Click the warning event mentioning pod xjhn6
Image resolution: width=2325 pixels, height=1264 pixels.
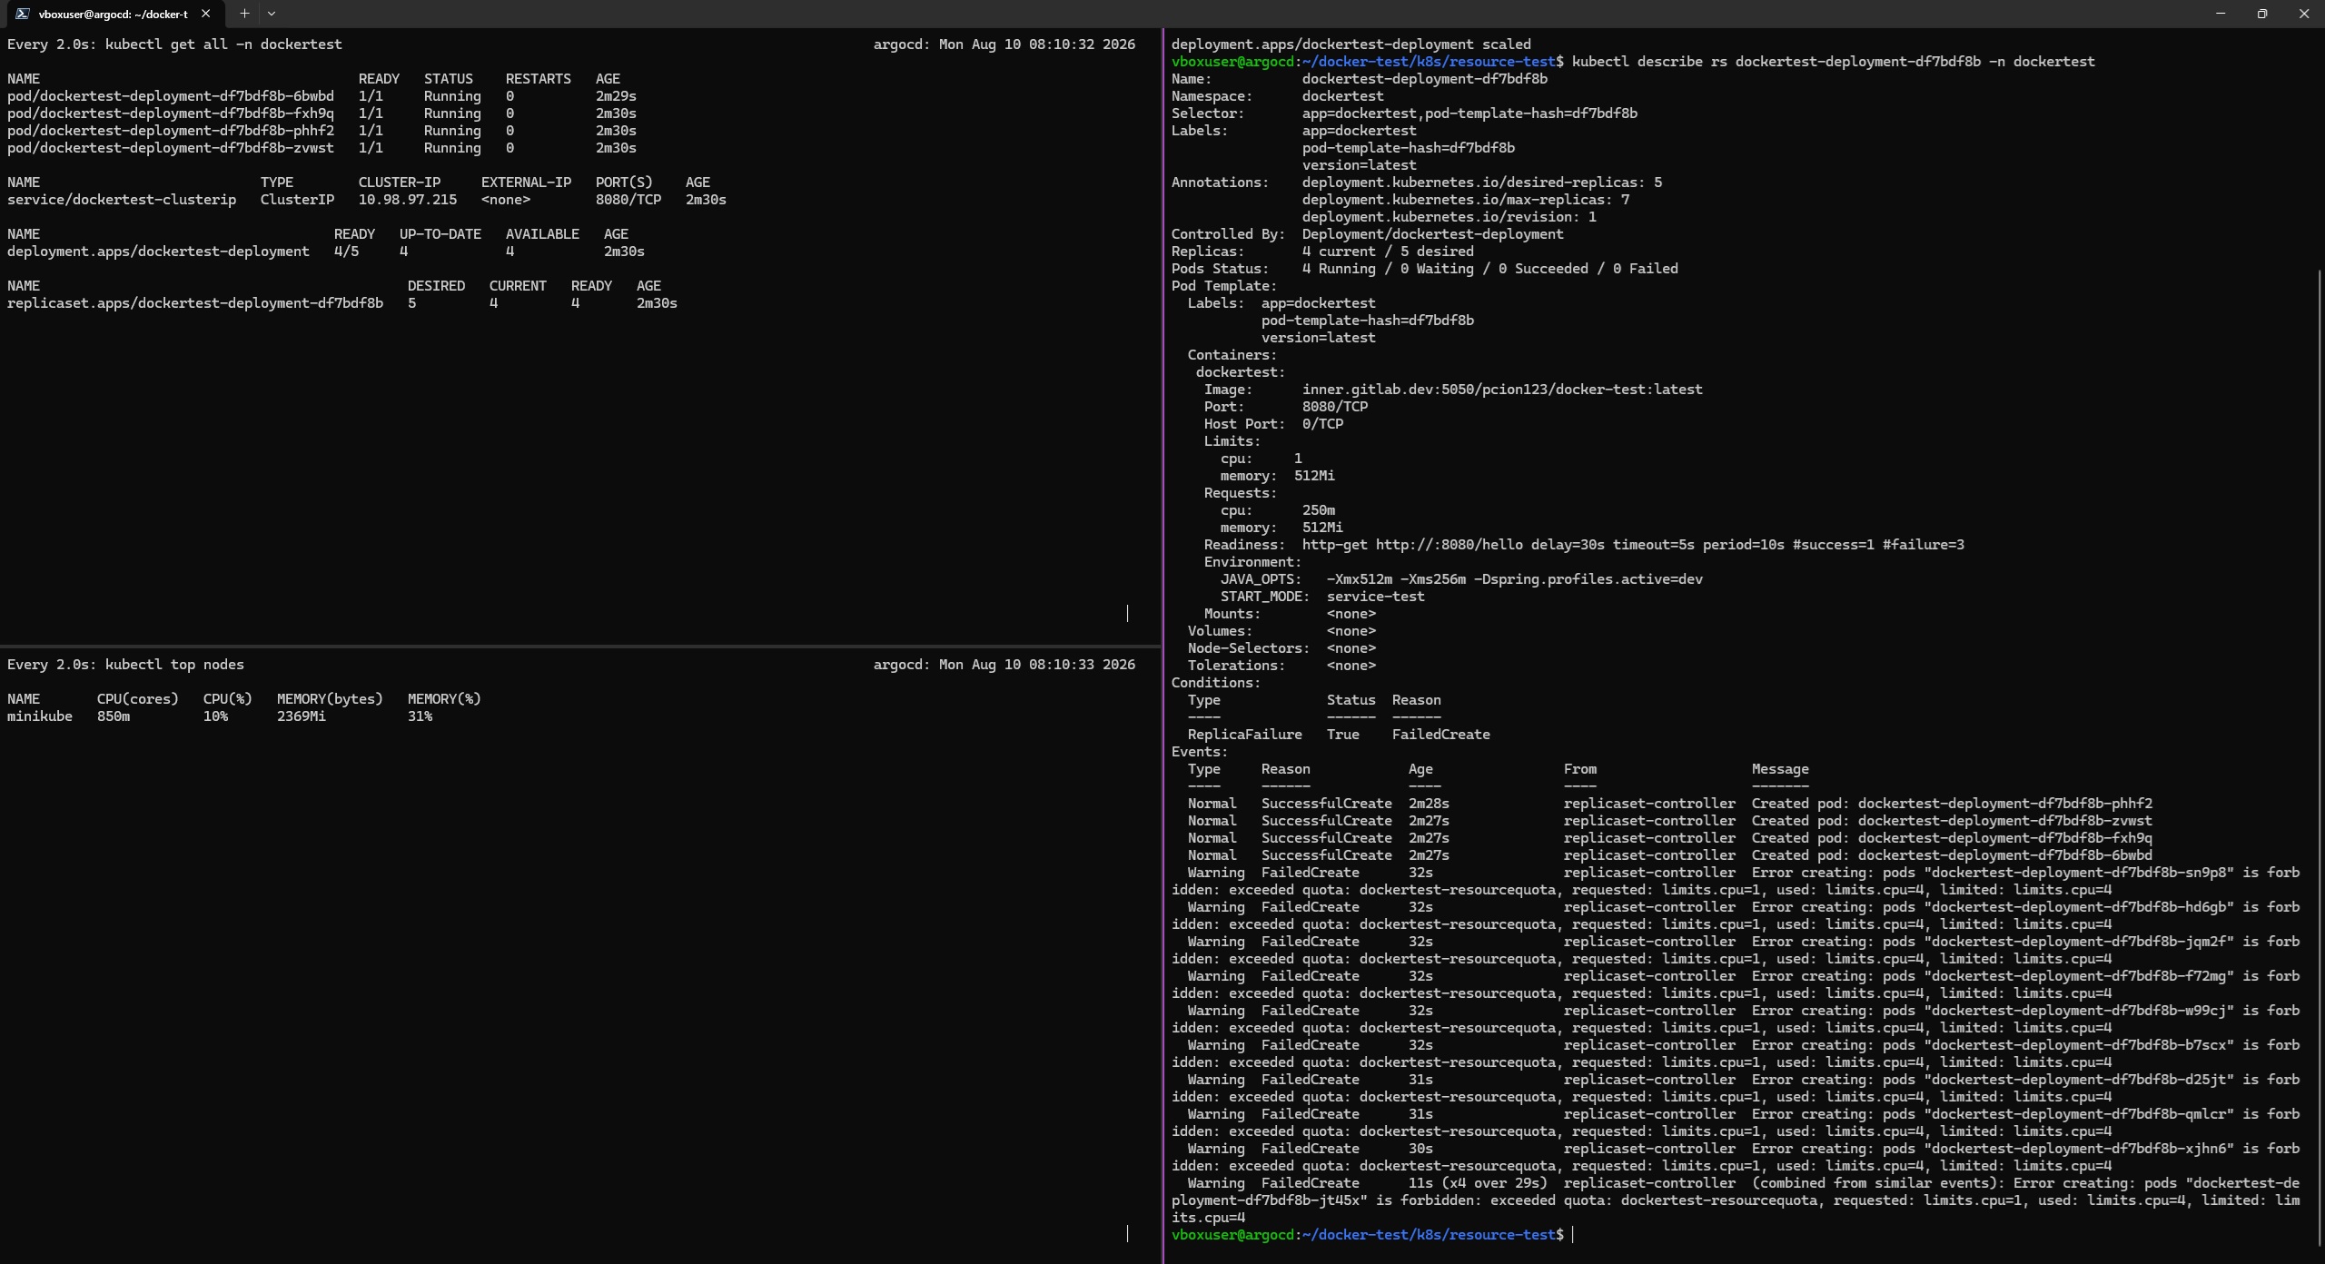click(1736, 1158)
